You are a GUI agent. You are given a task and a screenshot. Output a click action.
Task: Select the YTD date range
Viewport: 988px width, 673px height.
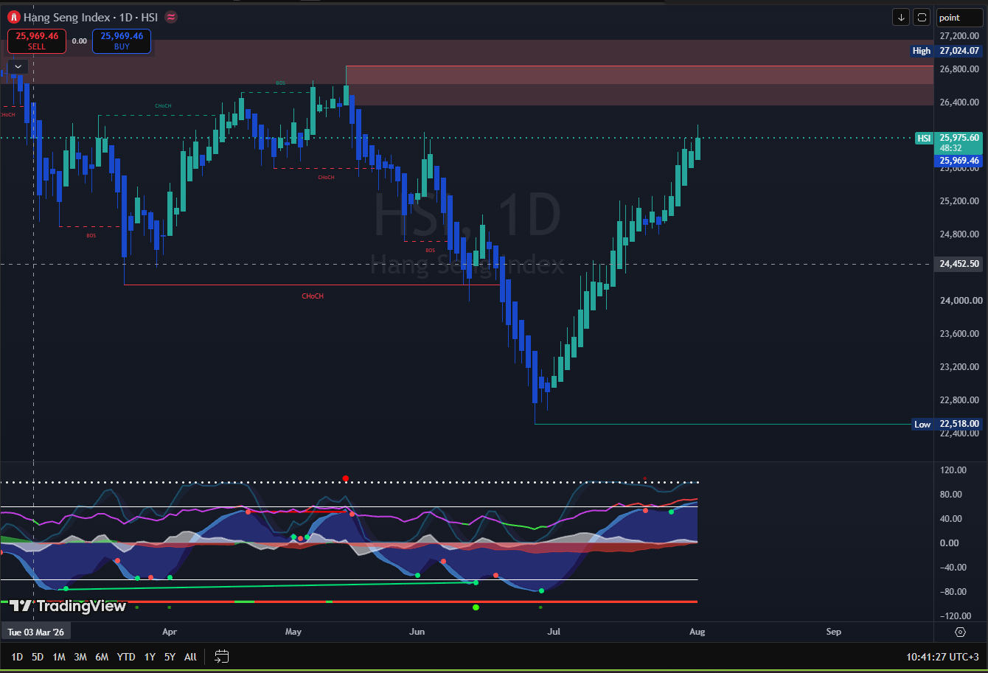pyautogui.click(x=126, y=657)
